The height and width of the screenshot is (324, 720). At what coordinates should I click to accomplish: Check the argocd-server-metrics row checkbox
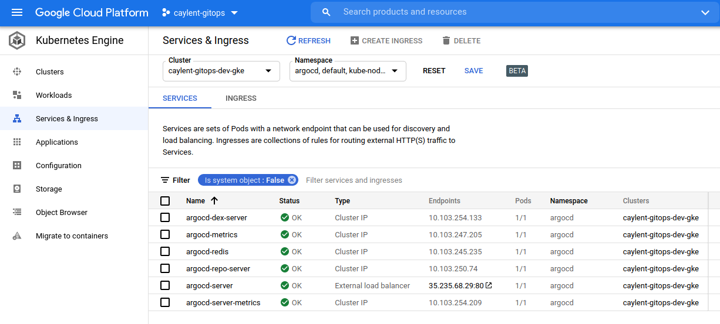point(165,302)
